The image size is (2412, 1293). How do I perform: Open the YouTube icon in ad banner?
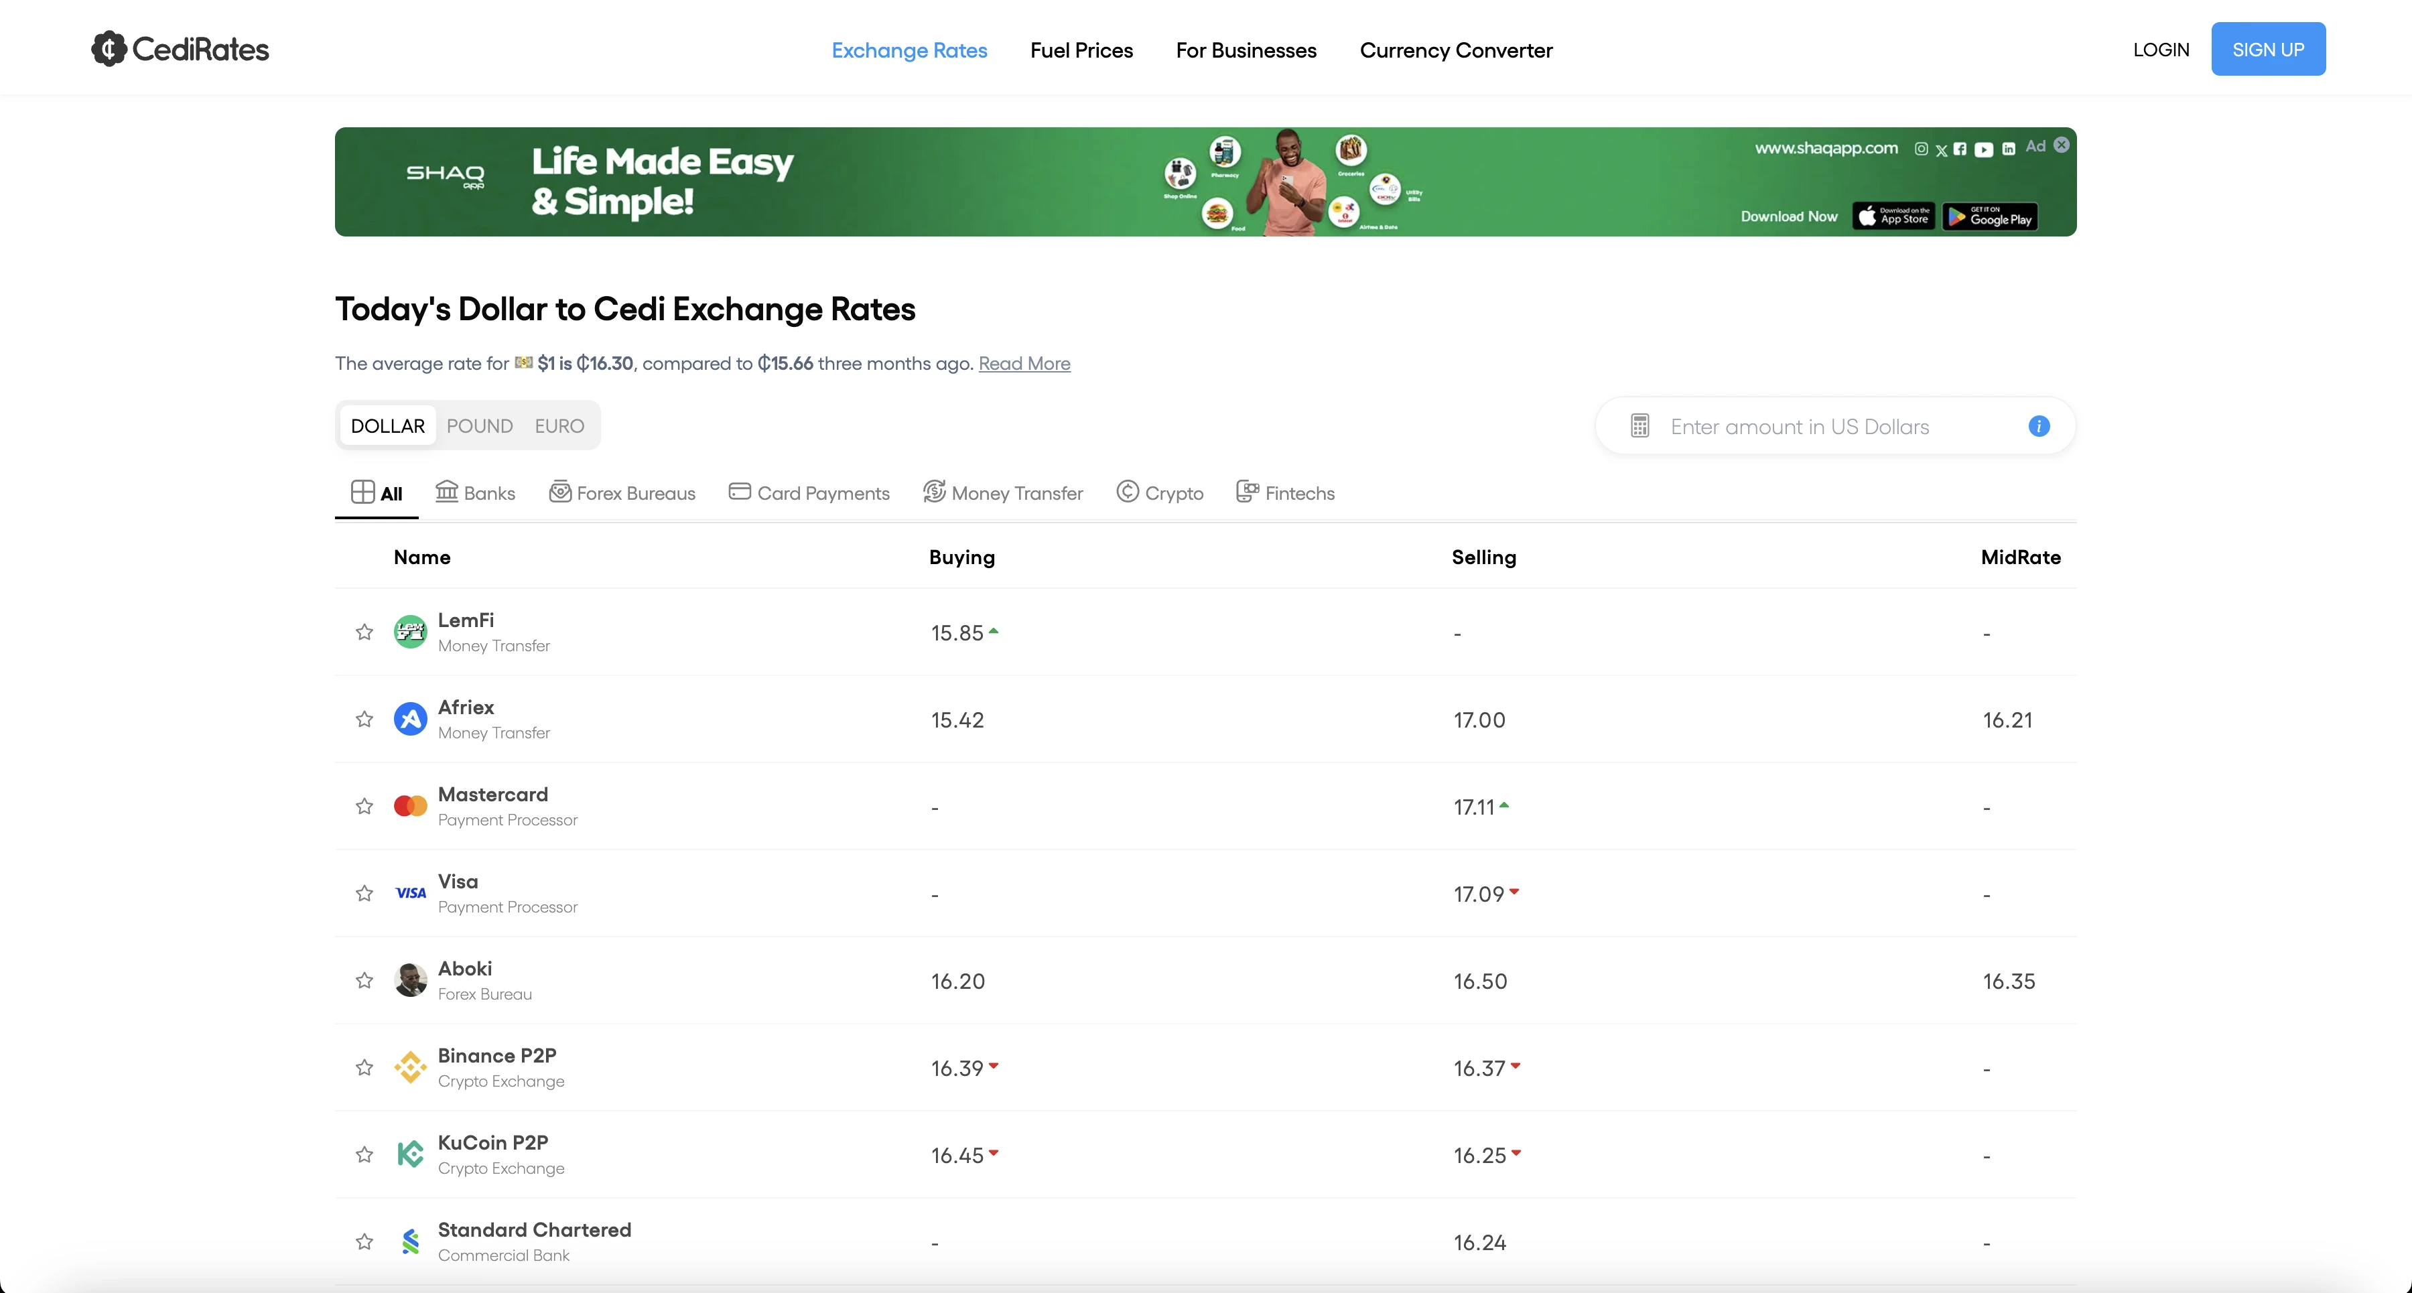(x=1983, y=150)
